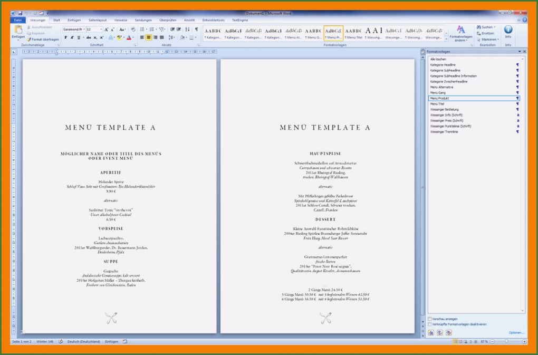
Task: Expand the font size dropdown
Action: pyautogui.click(x=101, y=30)
